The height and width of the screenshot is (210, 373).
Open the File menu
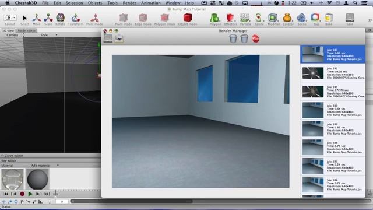pos(45,3)
